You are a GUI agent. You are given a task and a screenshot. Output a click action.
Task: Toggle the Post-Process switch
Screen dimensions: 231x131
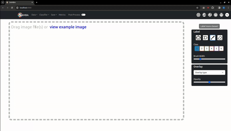(x=83, y=15)
